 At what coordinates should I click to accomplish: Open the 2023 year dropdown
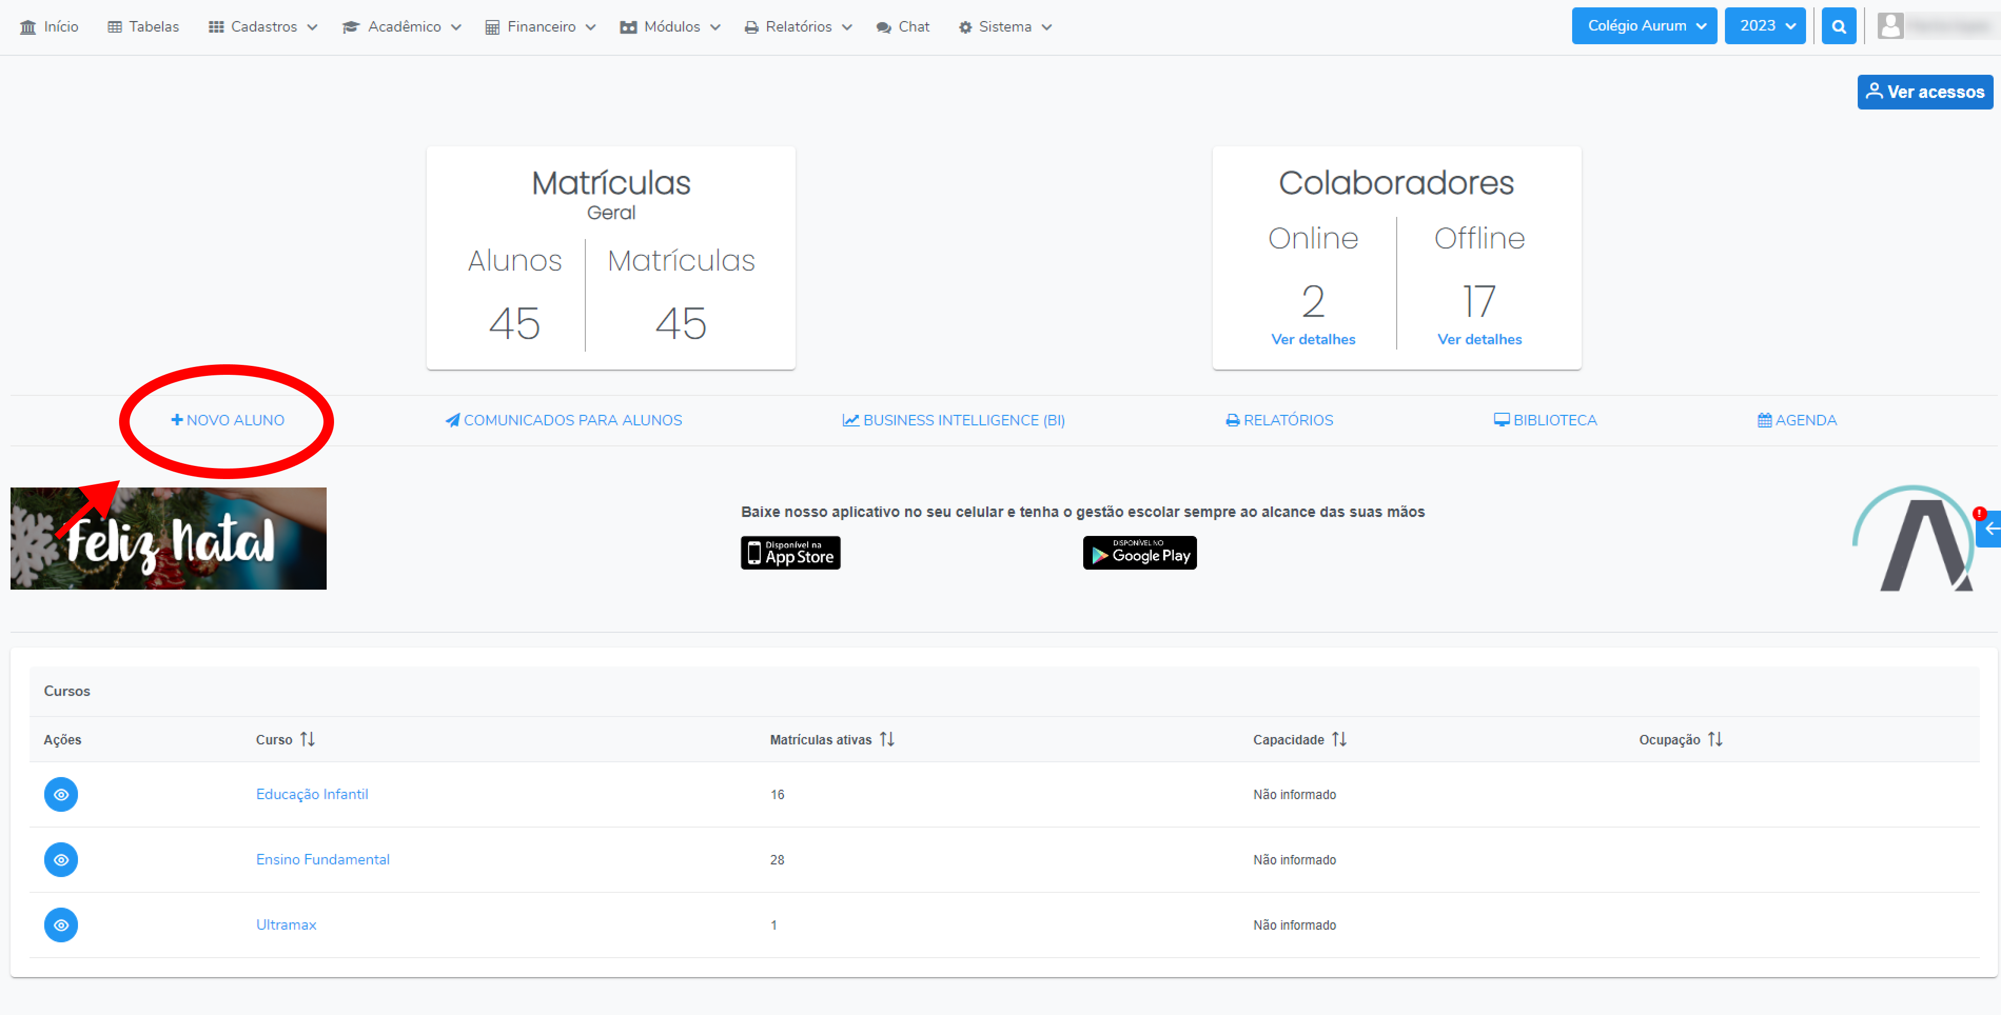(x=1764, y=26)
